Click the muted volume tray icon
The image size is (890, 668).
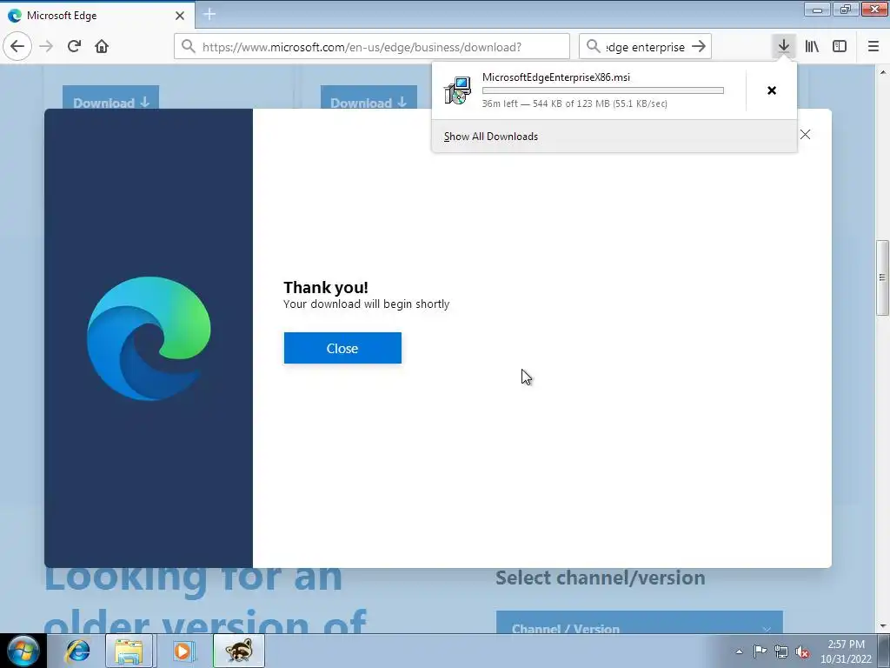pyautogui.click(x=802, y=651)
